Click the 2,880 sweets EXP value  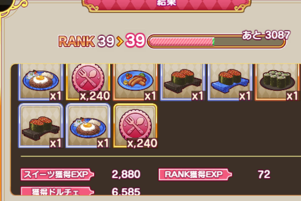[x=126, y=175]
